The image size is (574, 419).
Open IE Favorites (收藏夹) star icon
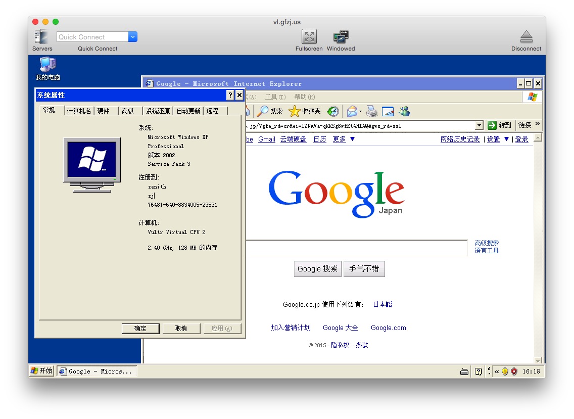point(294,111)
